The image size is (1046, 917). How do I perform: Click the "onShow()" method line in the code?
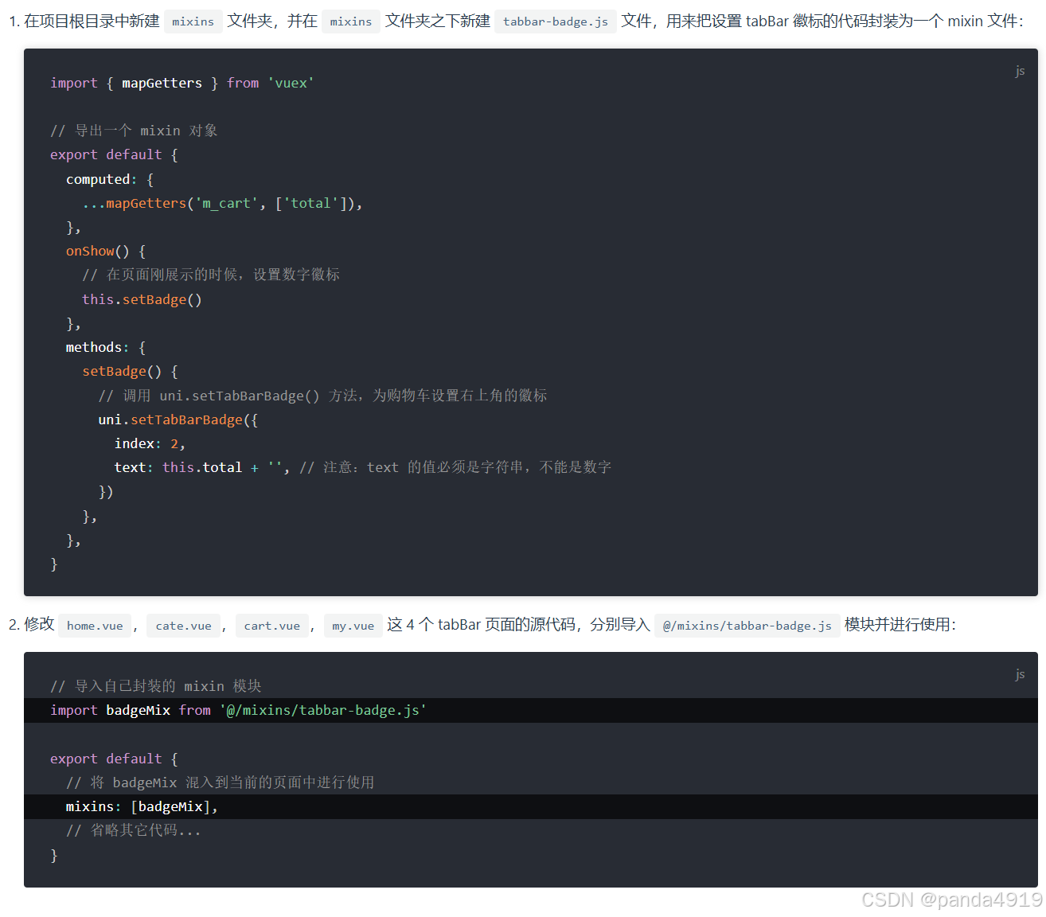point(103,251)
